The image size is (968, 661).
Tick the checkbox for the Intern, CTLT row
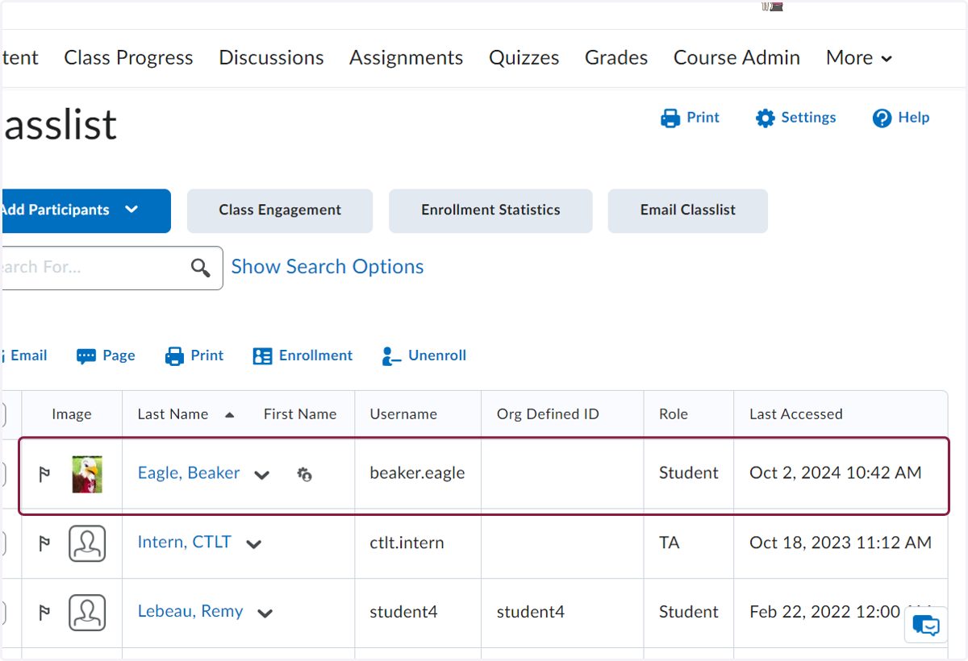pos(2,543)
